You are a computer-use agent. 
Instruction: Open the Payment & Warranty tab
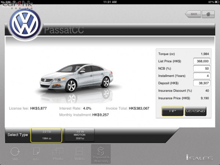(x=101, y=154)
